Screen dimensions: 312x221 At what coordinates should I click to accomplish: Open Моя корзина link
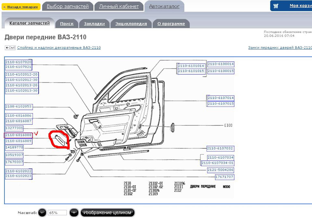coord(301,6)
